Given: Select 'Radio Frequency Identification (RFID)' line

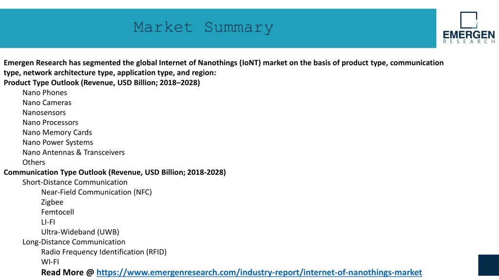Looking at the screenshot, I should click(104, 252).
